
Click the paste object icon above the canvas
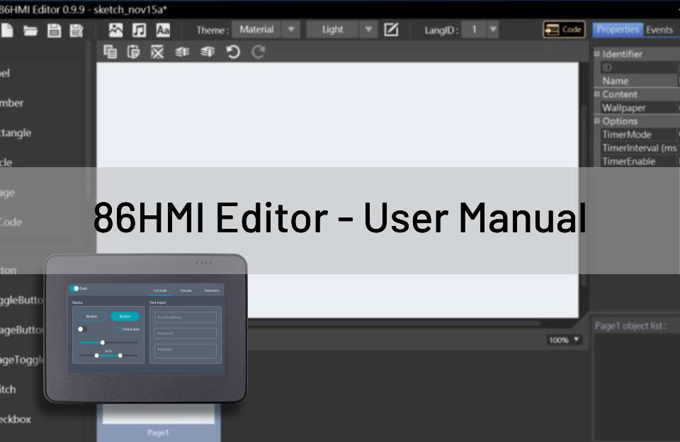134,52
